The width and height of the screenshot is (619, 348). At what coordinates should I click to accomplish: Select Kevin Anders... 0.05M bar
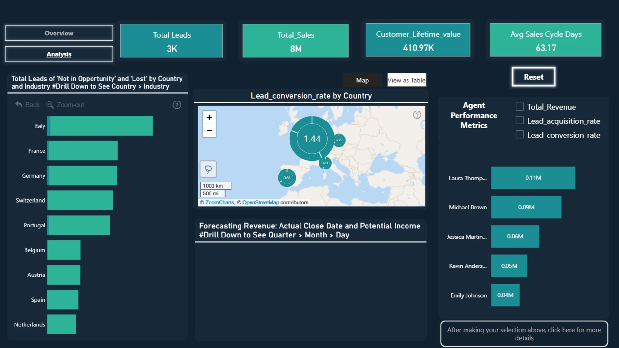point(509,266)
